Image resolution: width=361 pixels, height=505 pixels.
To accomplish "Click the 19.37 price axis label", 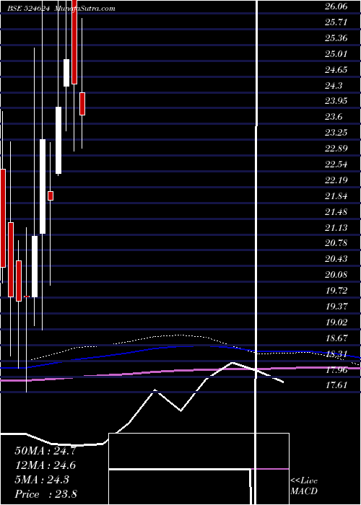I will point(336,307).
